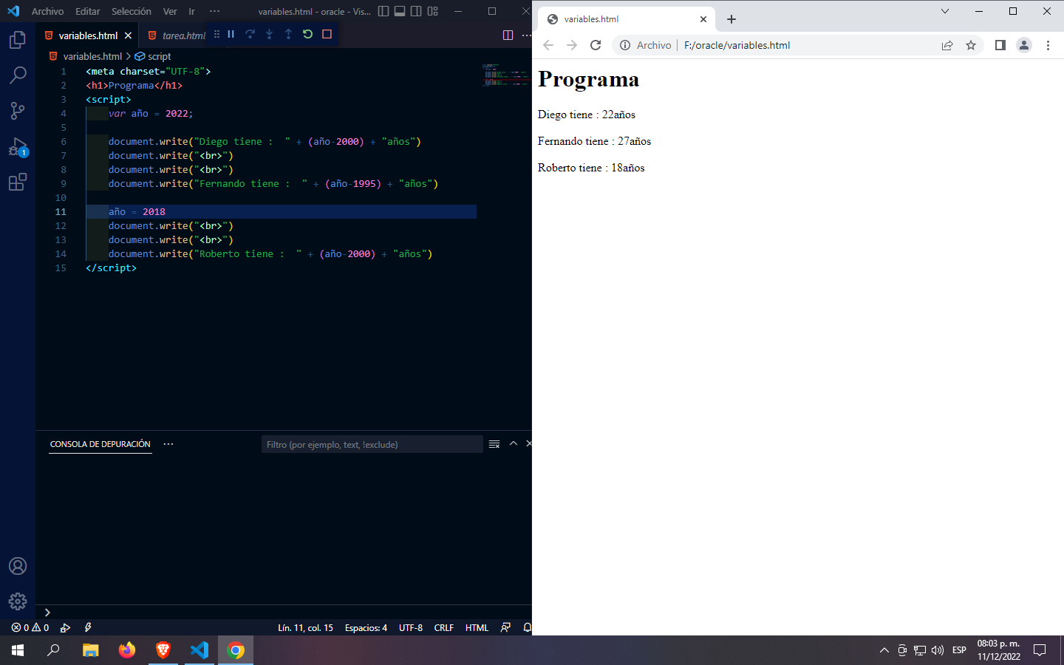This screenshot has width=1064, height=665.
Task: Open the Ir menu
Action: coord(191,11)
